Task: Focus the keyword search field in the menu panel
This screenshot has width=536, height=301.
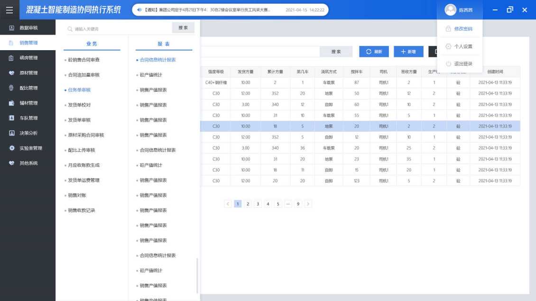Action: tap(120, 29)
